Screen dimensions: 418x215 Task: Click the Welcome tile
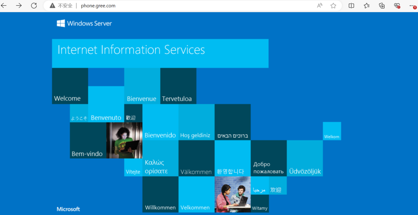(x=70, y=86)
